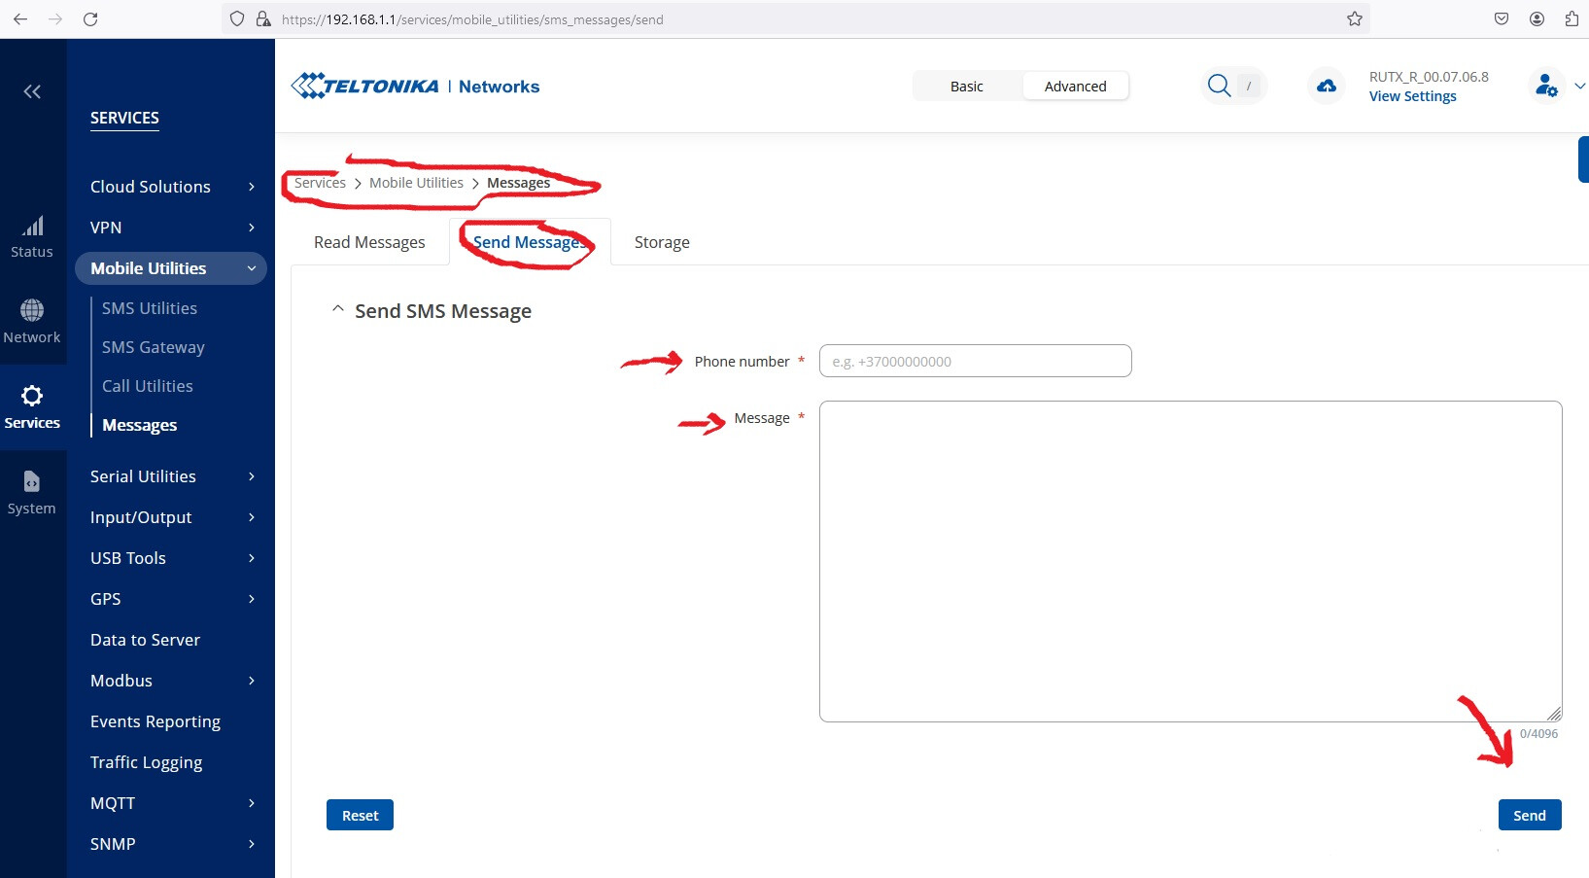Open the user settings profile icon
This screenshot has height=878, width=1589.
pyautogui.click(x=1546, y=87)
